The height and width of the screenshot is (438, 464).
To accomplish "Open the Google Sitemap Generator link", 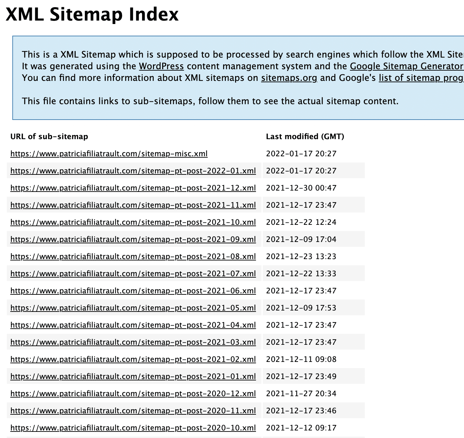I will [x=407, y=66].
